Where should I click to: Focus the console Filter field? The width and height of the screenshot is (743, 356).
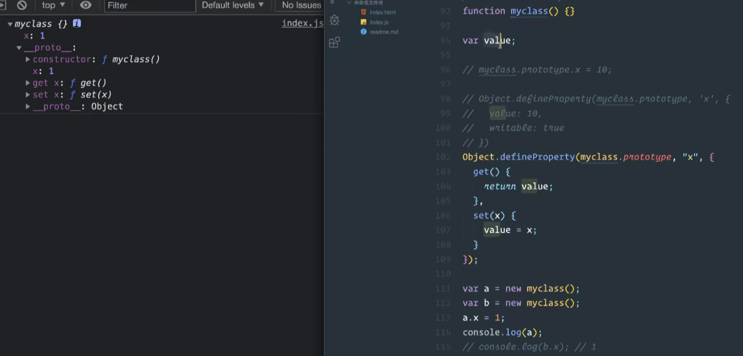(x=150, y=6)
